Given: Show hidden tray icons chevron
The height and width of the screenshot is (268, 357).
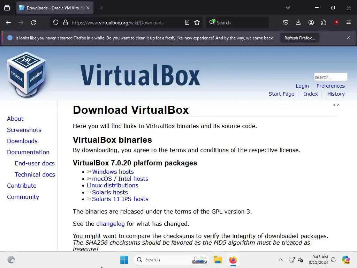Looking at the screenshot, I should (x=281, y=260).
